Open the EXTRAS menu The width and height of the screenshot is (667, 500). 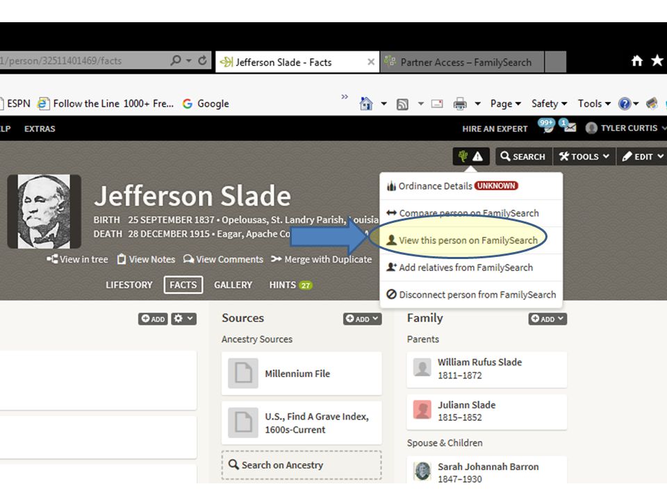click(40, 129)
